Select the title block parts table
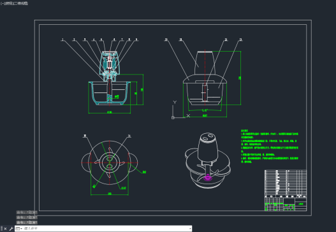This screenshot has height=232, width=336. 286,190
